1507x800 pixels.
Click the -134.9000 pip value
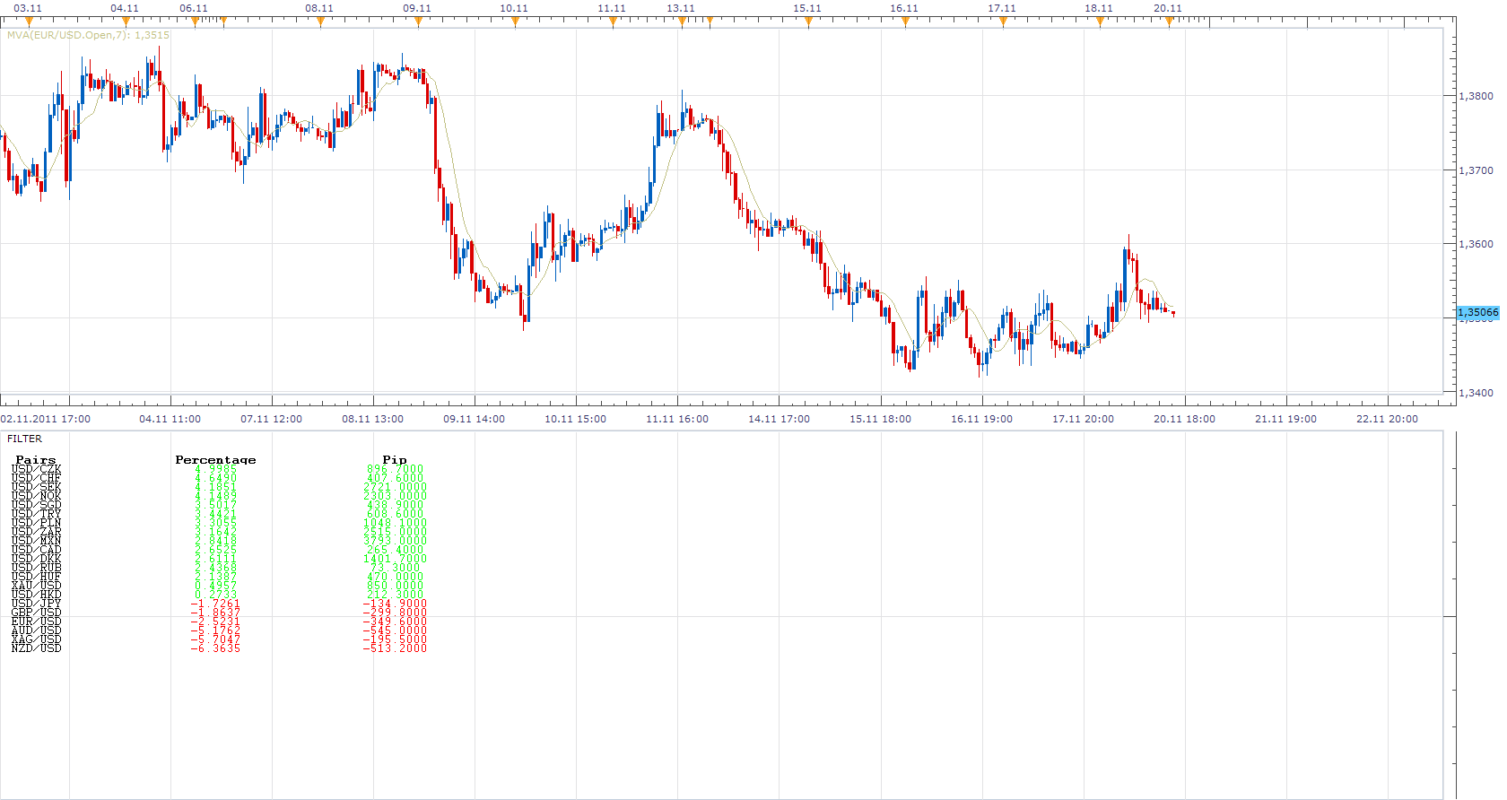click(x=395, y=604)
